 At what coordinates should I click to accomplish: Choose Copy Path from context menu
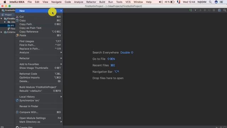pyautogui.click(x=39, y=24)
